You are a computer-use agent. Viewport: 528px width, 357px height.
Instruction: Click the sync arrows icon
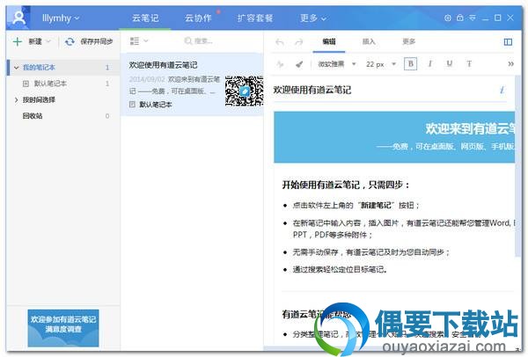(70, 41)
